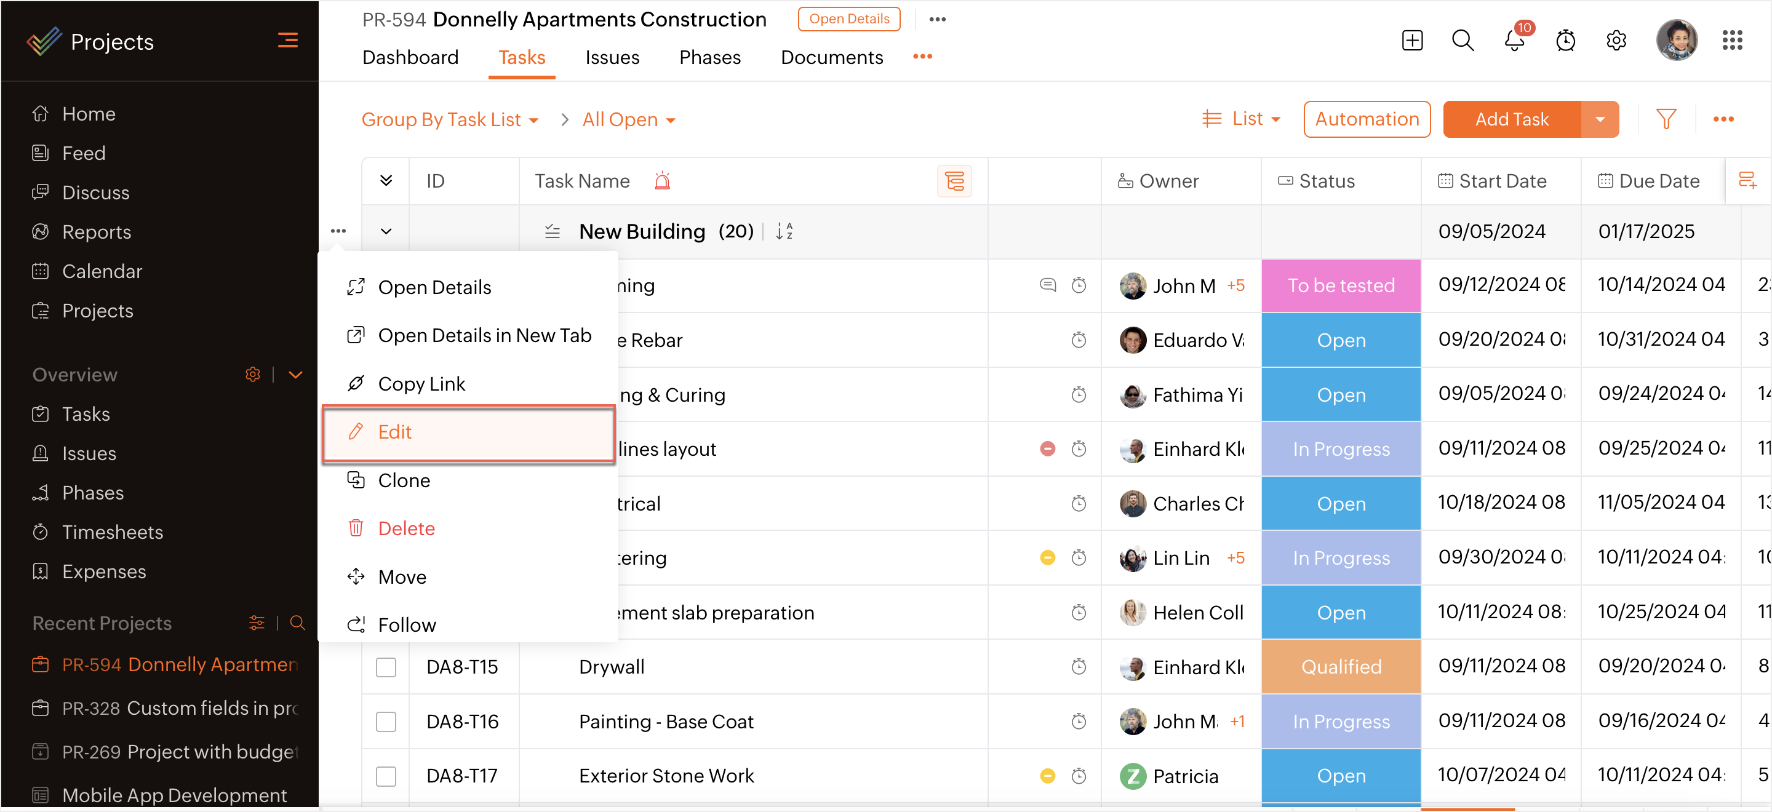This screenshot has width=1772, height=812.
Task: Click the Open Details button near title
Action: (848, 19)
